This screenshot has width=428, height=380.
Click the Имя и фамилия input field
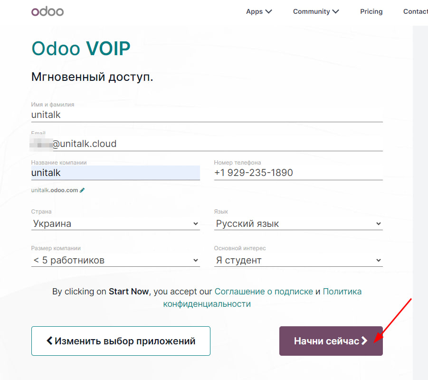click(x=207, y=115)
